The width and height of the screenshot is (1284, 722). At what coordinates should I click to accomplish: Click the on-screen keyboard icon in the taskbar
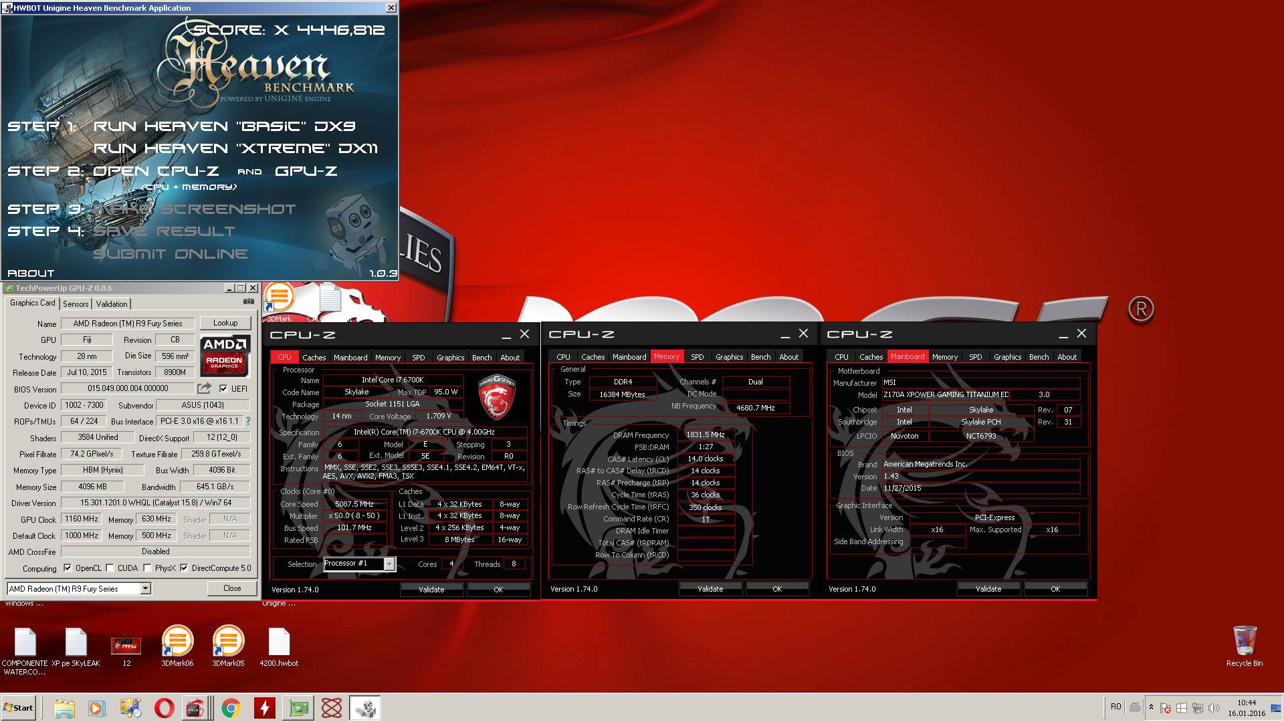(1135, 707)
